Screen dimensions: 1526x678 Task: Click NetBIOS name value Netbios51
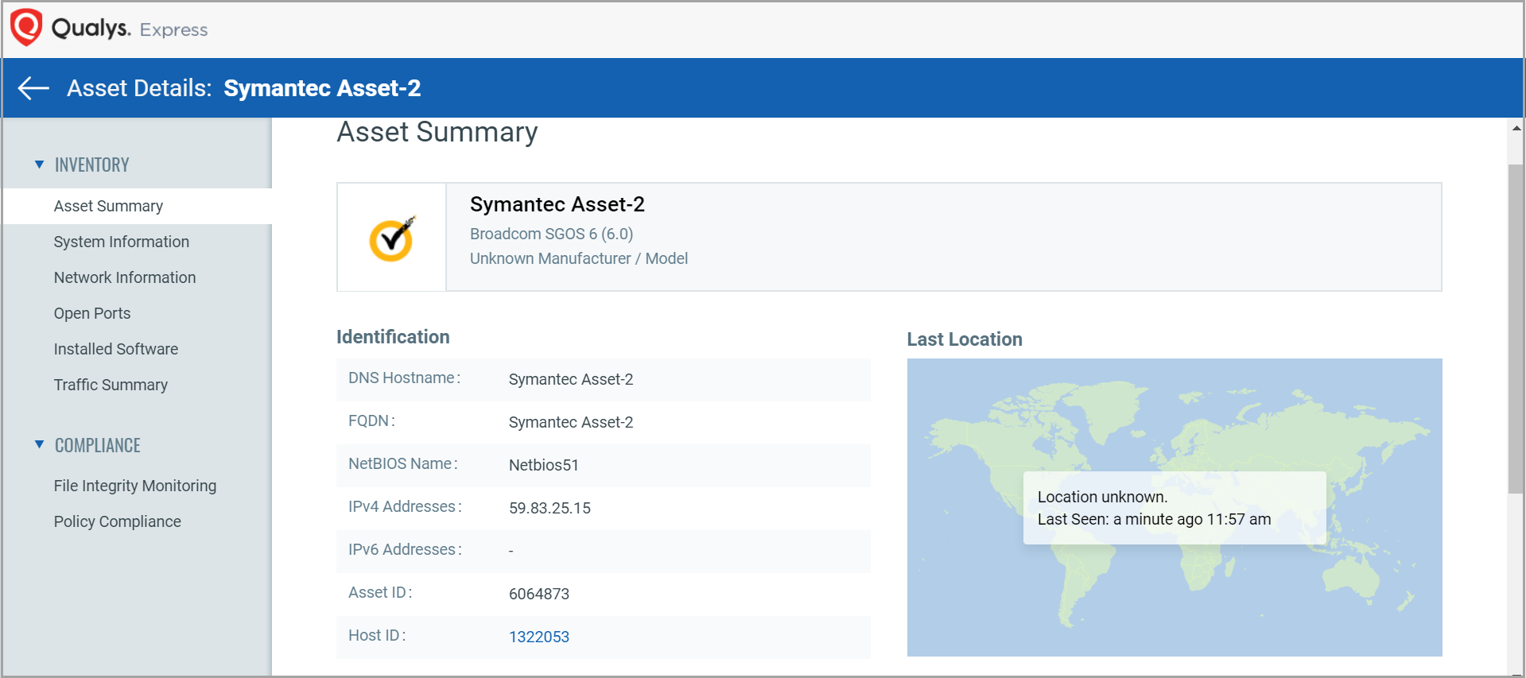click(544, 465)
